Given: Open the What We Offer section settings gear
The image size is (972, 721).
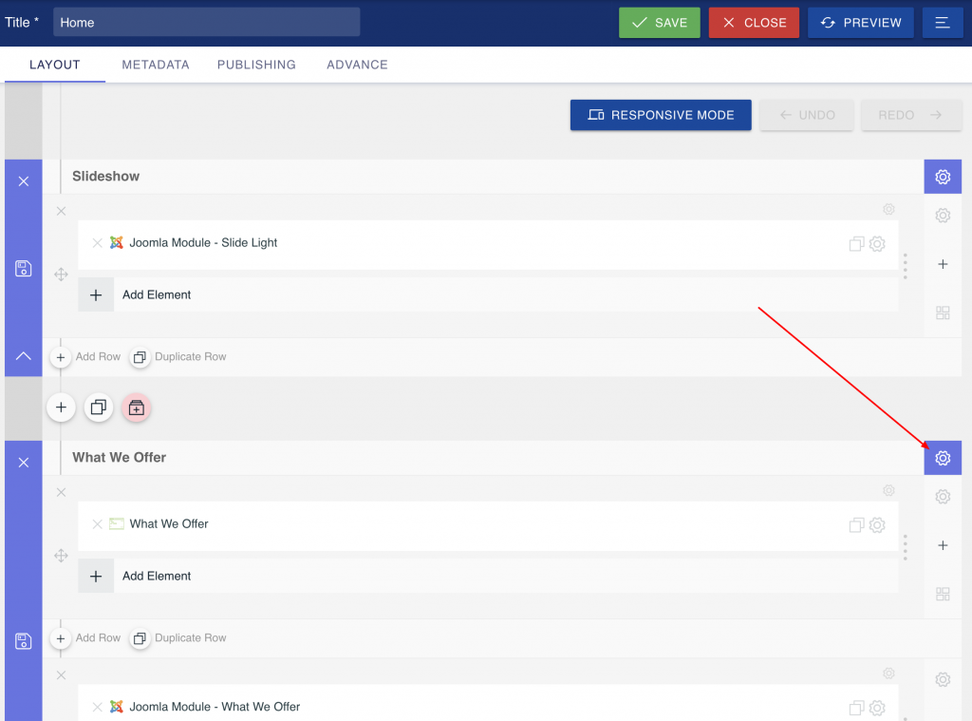Looking at the screenshot, I should coord(942,458).
